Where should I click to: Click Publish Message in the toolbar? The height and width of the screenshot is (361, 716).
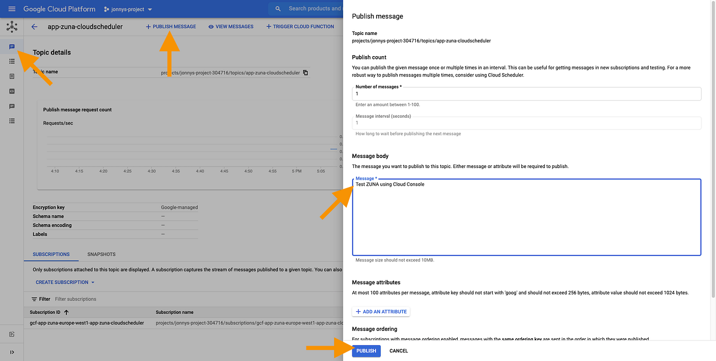click(171, 27)
